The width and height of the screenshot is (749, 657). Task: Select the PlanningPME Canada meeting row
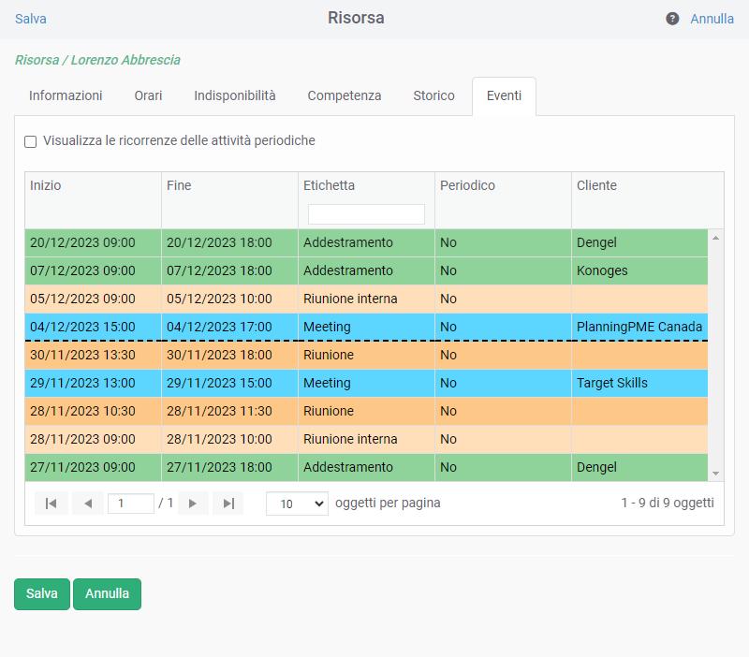pyautogui.click(x=365, y=327)
